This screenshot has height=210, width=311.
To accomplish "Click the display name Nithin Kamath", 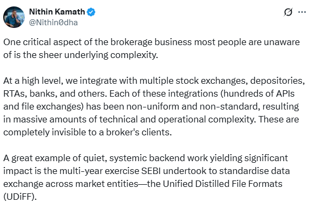I will (57, 12).
